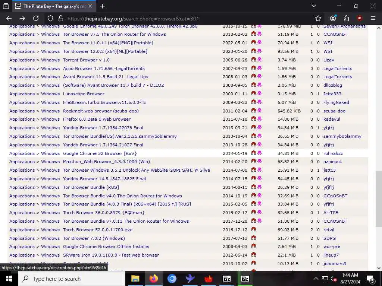Viewport: 382px width, 286px height.
Task: Click magnet icon for Torrent Browser v 1.0
Action: pos(254,59)
